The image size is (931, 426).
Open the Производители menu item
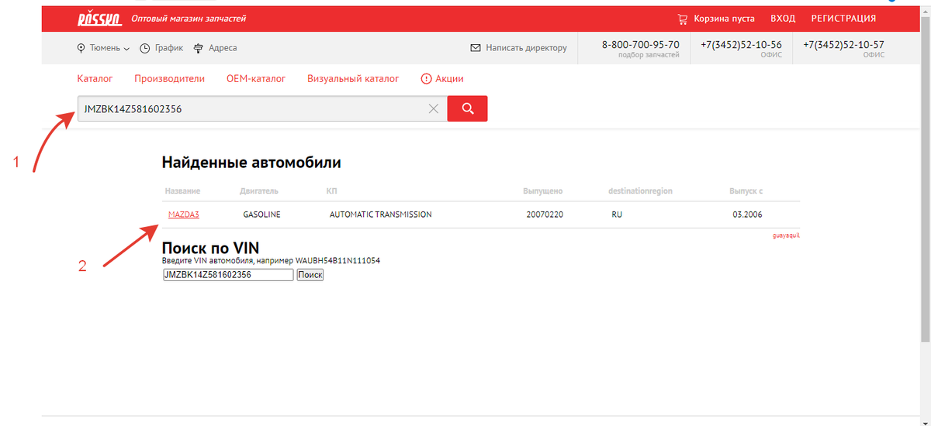click(x=169, y=78)
